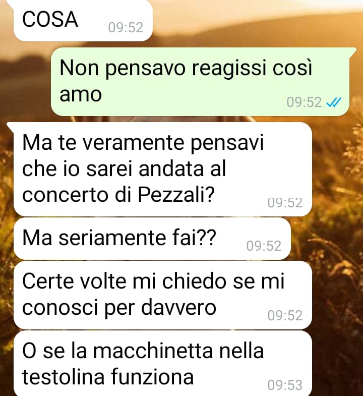Tap the blue double-check read receipt
The width and height of the screenshot is (363, 396).
pyautogui.click(x=334, y=102)
